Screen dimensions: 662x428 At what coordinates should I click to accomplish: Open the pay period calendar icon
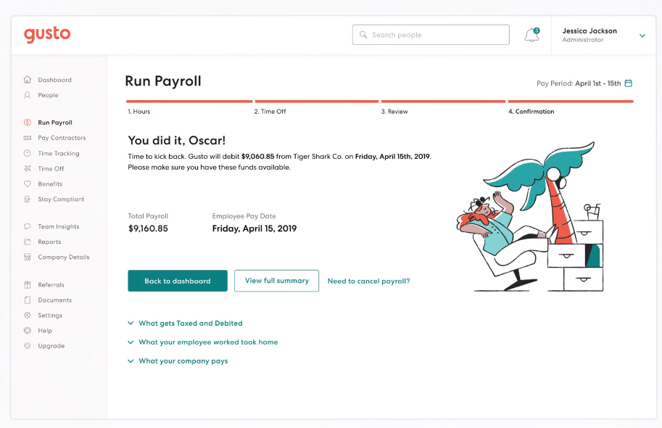pyautogui.click(x=629, y=83)
